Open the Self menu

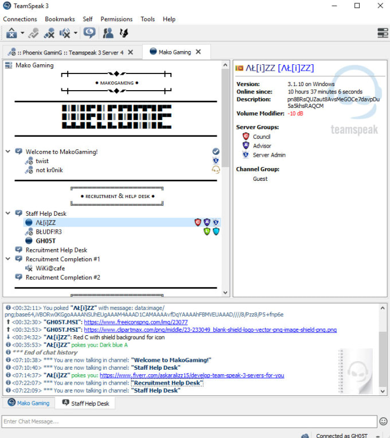coord(88,19)
